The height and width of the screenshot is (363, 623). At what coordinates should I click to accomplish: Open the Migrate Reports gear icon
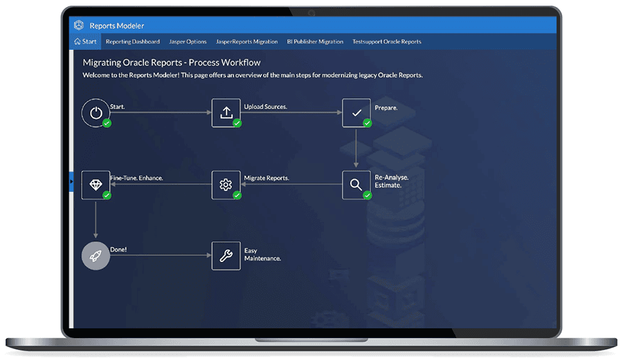226,185
